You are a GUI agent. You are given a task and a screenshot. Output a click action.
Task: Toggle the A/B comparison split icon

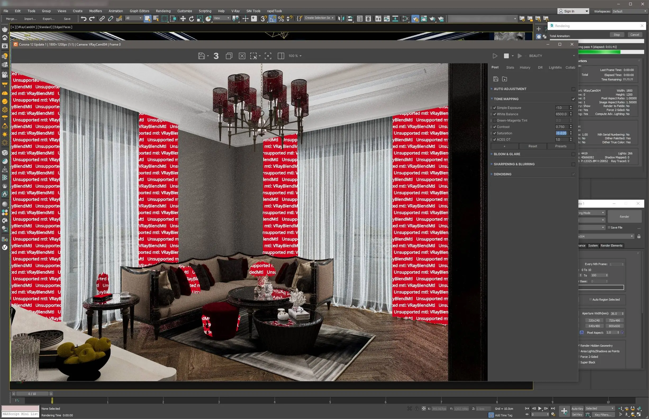coord(281,56)
